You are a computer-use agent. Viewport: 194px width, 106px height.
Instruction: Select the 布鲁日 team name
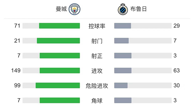pos(138,9)
